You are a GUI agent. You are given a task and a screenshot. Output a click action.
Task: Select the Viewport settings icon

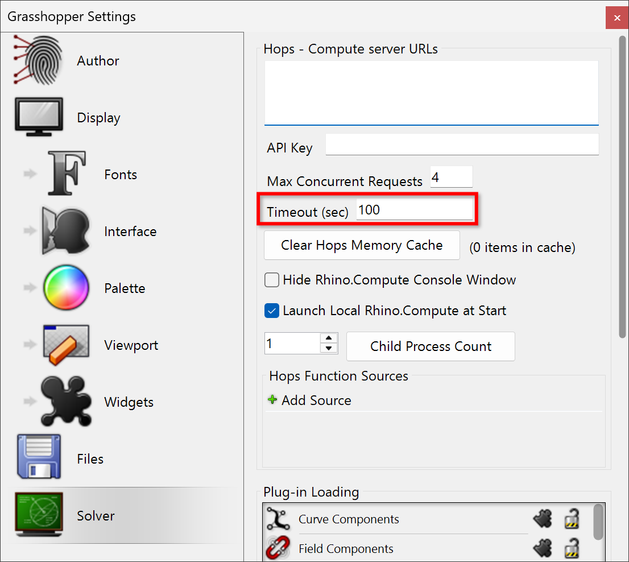pyautogui.click(x=66, y=345)
